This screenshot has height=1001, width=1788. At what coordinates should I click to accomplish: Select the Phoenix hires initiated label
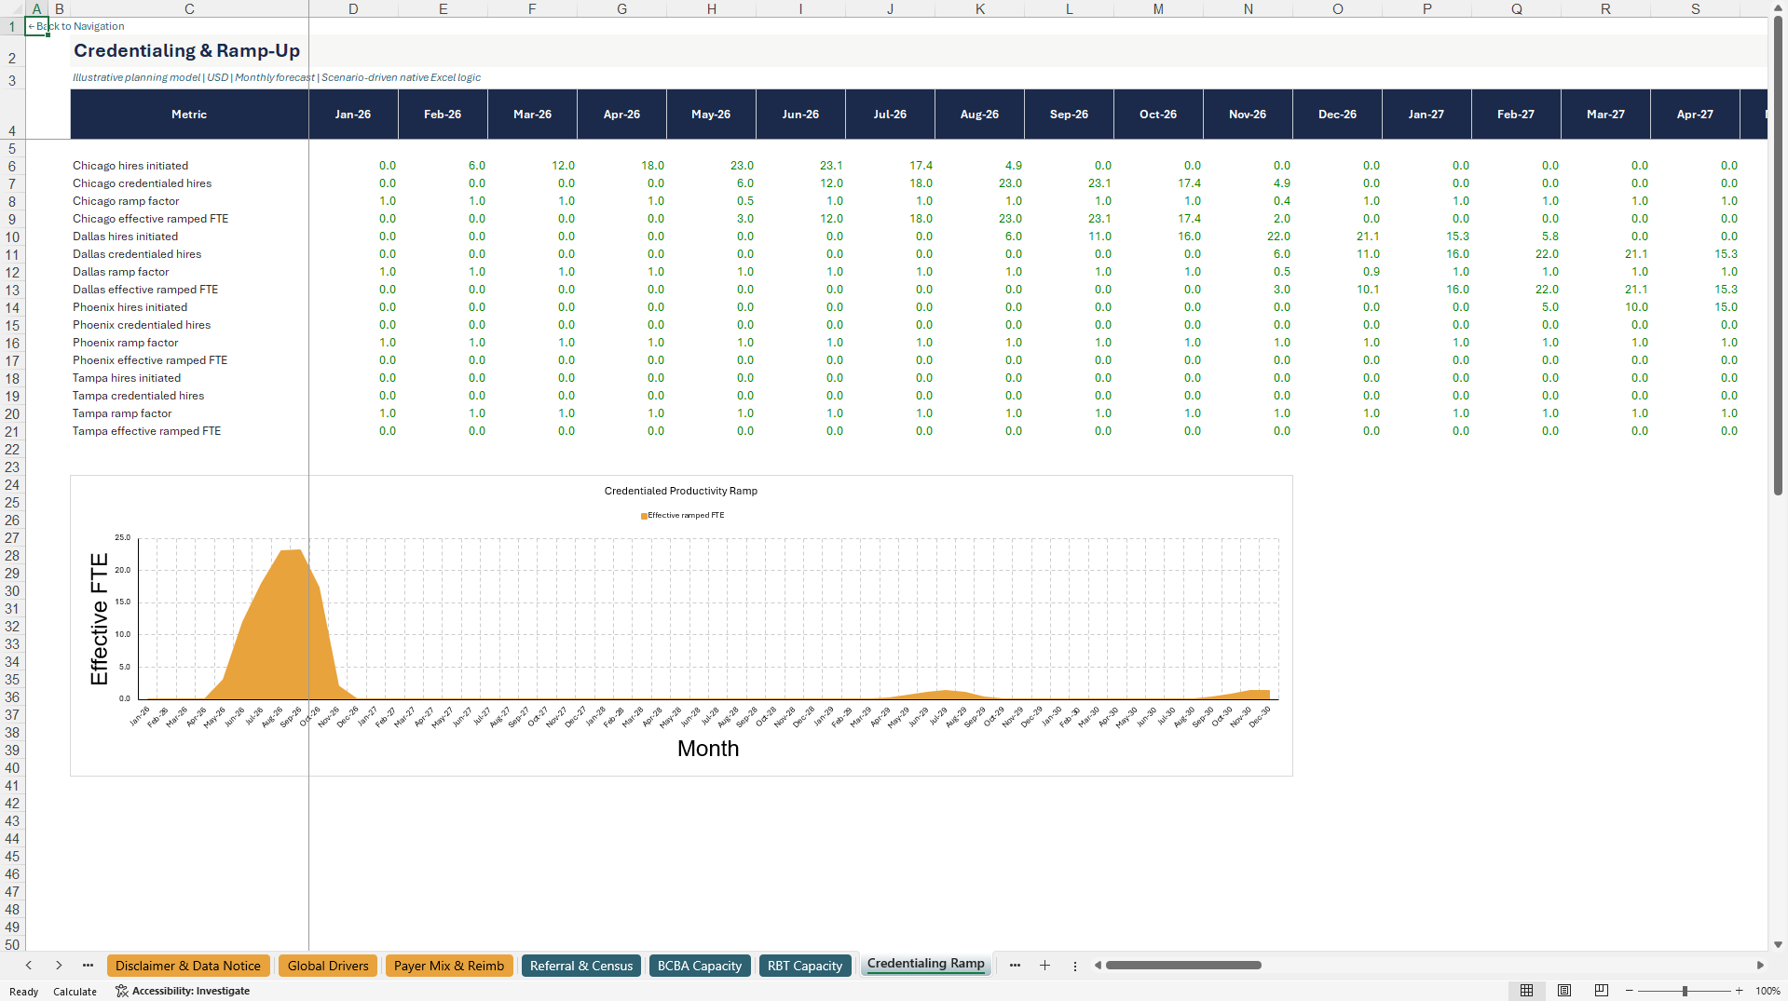130,307
